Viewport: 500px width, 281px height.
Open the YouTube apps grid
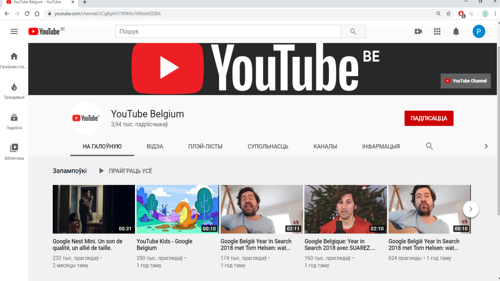437,32
